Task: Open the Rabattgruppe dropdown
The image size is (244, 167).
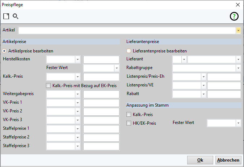Action: point(238,68)
